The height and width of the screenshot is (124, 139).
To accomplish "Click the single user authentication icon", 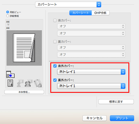I will [x=20, y=83].
